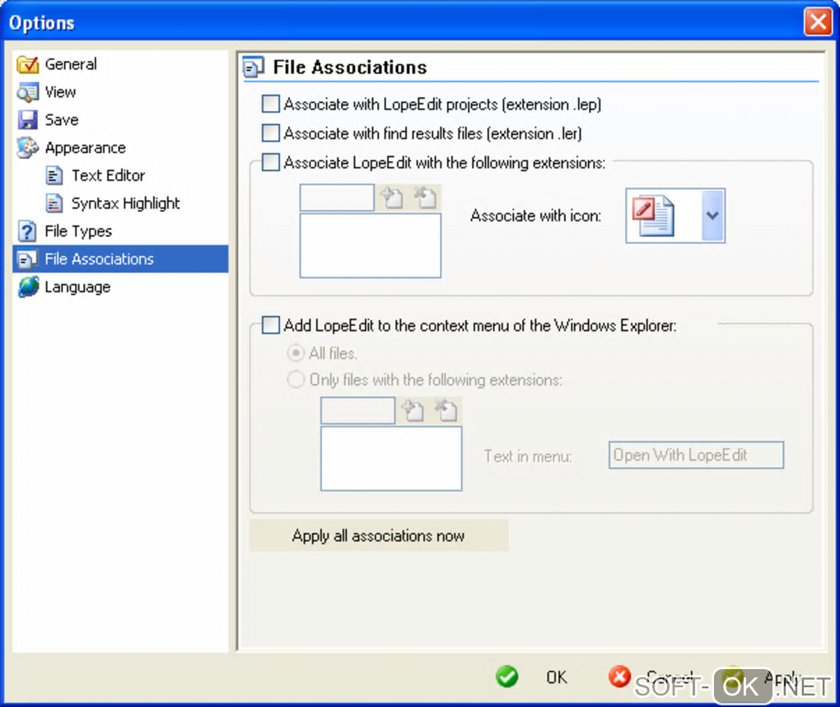This screenshot has height=707, width=840.
Task: Click the View magnifier icon
Action: 27,92
